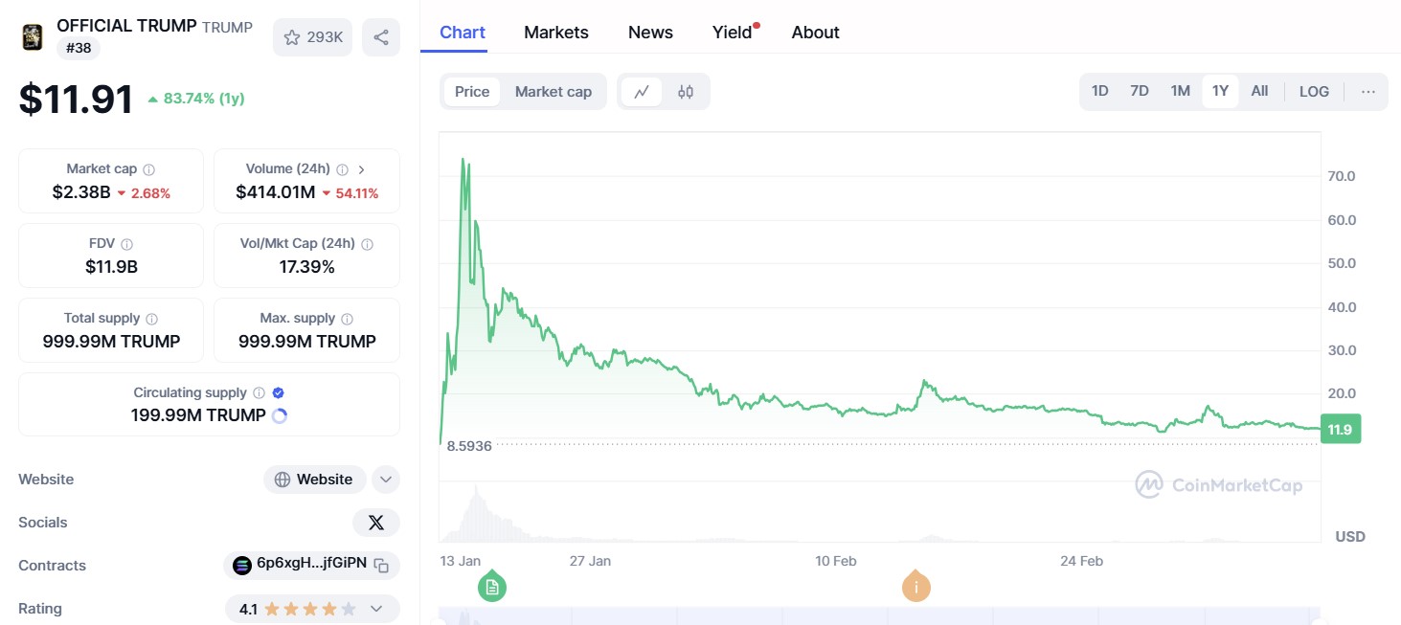Expand the Rating 4.1 dropdown
Image resolution: width=1401 pixels, height=625 pixels.
click(x=376, y=609)
